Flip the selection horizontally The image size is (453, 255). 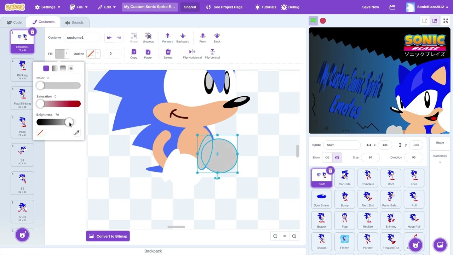192,54
